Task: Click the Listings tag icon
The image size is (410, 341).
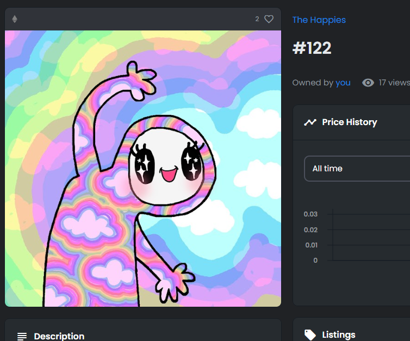Action: click(310, 335)
